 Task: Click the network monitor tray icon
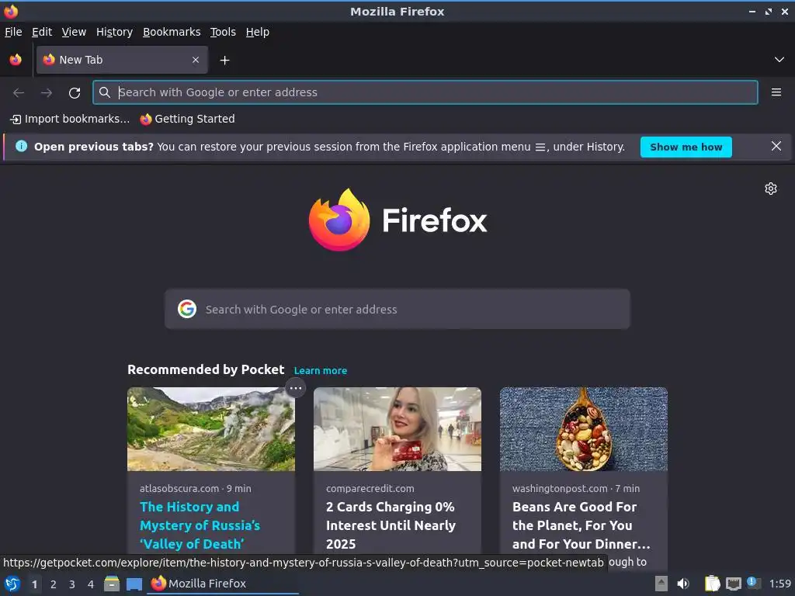[733, 584]
